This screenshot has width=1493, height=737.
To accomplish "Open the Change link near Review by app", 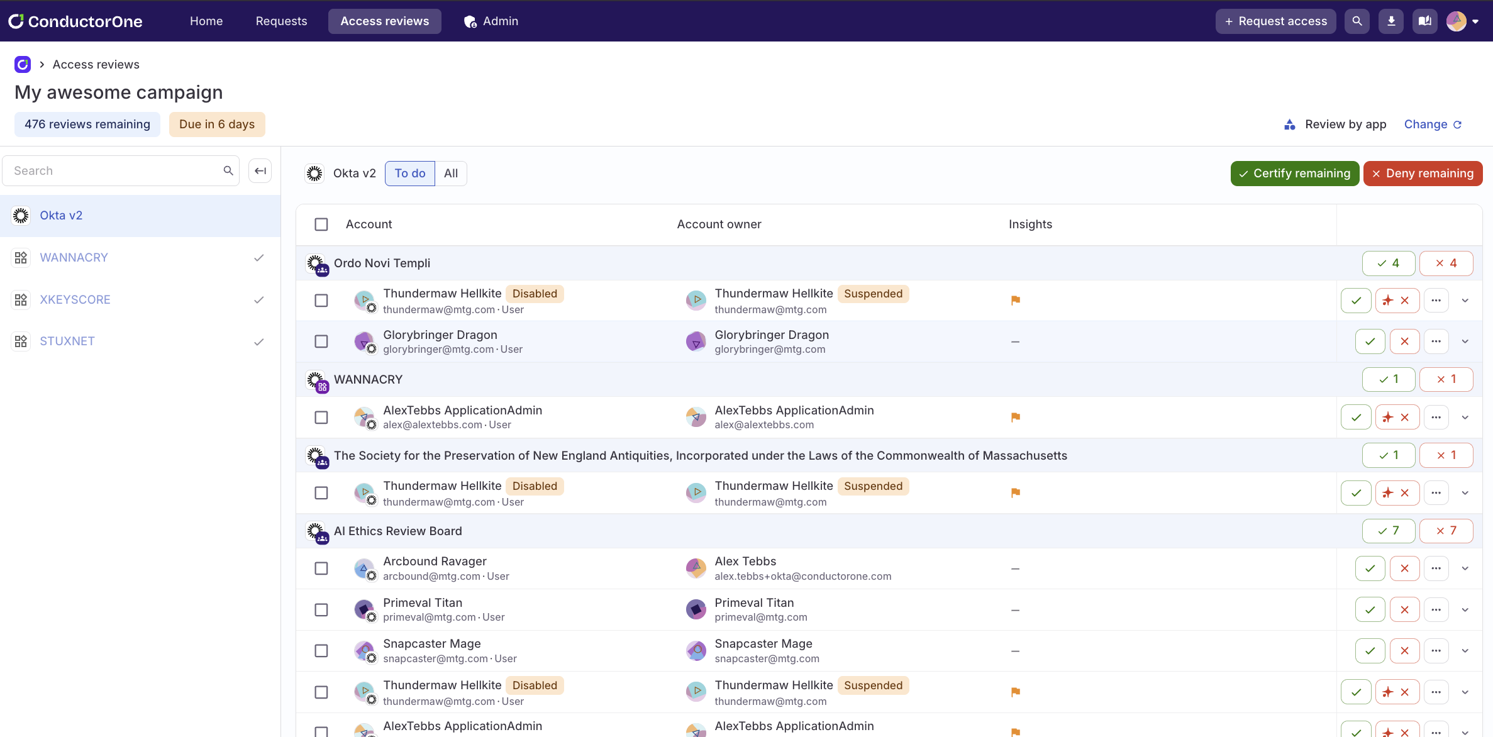I will (x=1426, y=124).
